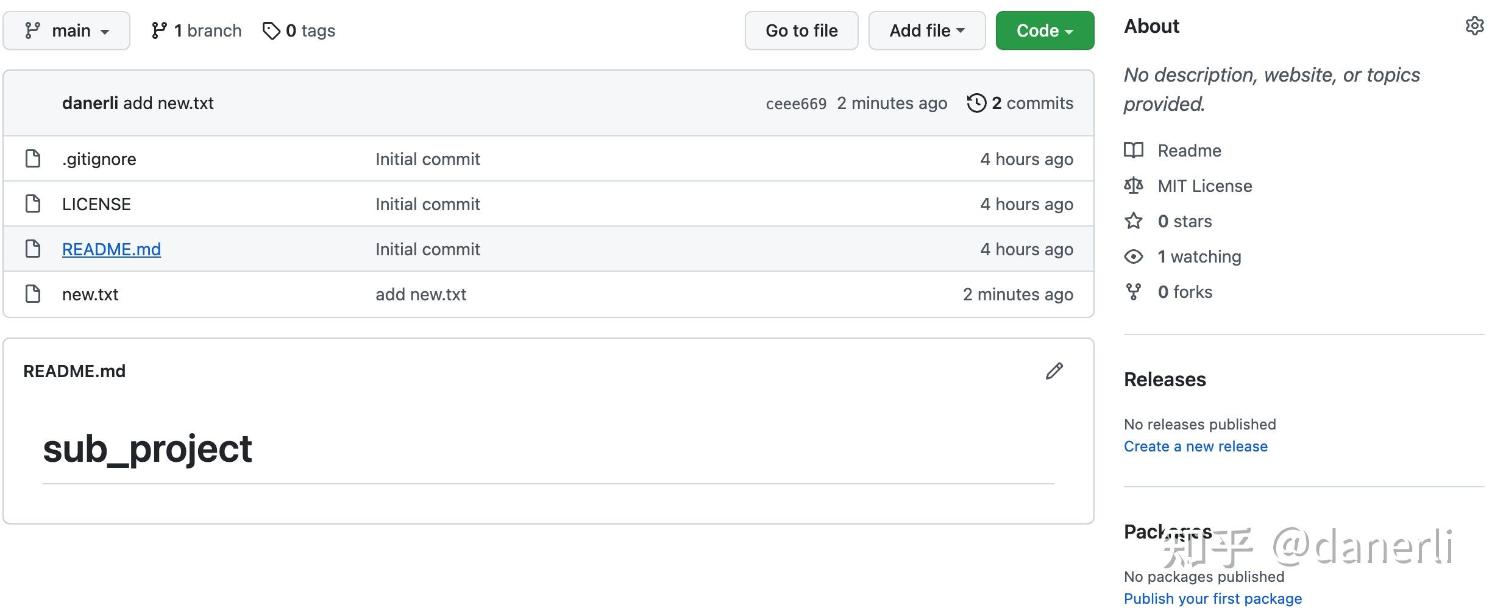The image size is (1492, 608).
Task: Open the README book icon in About
Action: [x=1134, y=150]
